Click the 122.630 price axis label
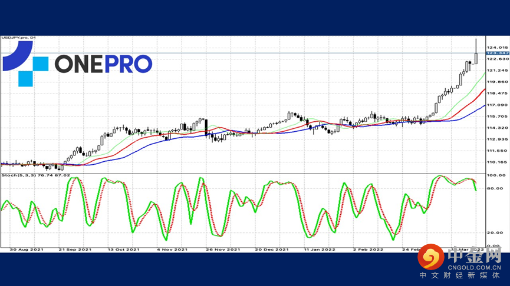This screenshot has height=286, width=510. click(x=497, y=59)
